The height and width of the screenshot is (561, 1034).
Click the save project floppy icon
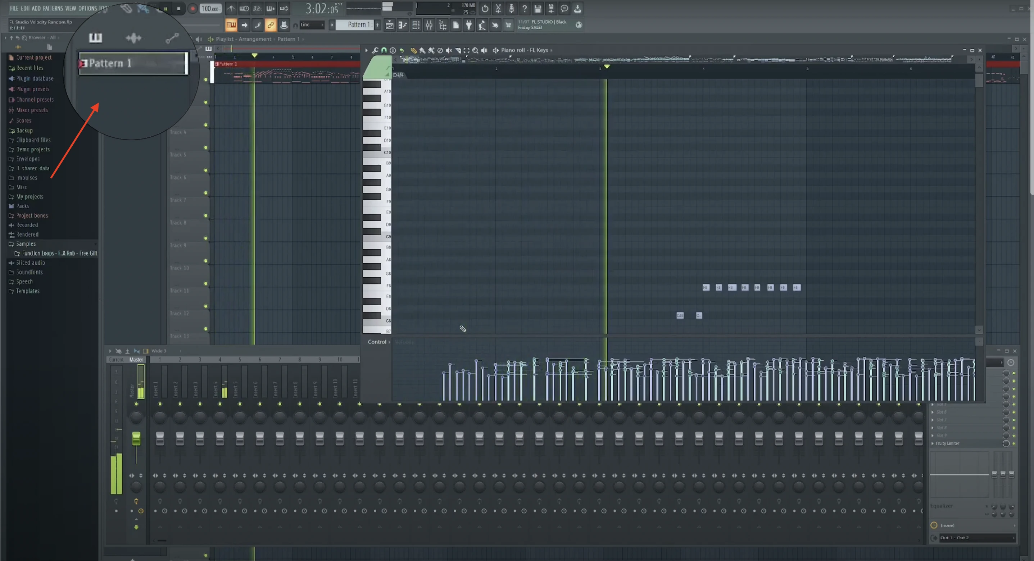(x=538, y=8)
